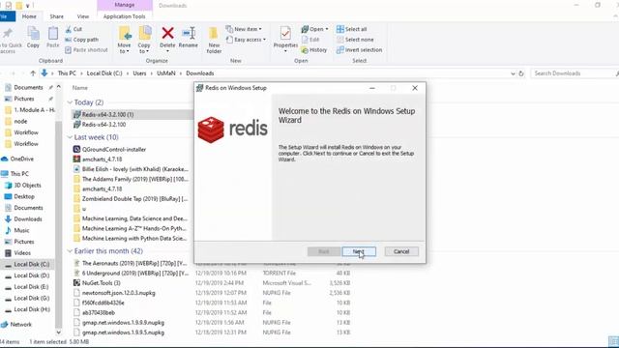Open the Application Tools tab
Screen dimensions: 619x348
[x=125, y=16]
